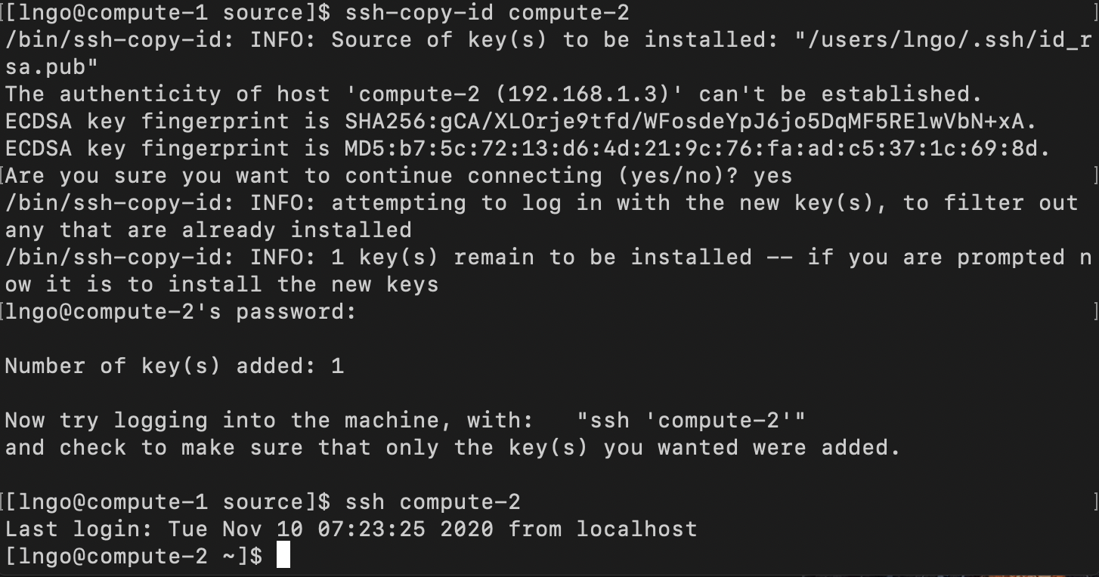Click the word "localhost" in the login line

tap(636, 529)
